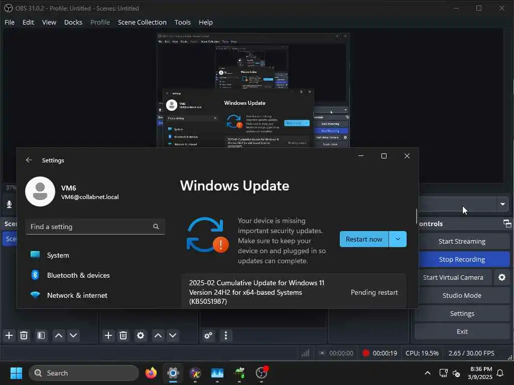514x385 pixels.
Task: Click the Windows Update sync status icon
Action: tap(207, 235)
